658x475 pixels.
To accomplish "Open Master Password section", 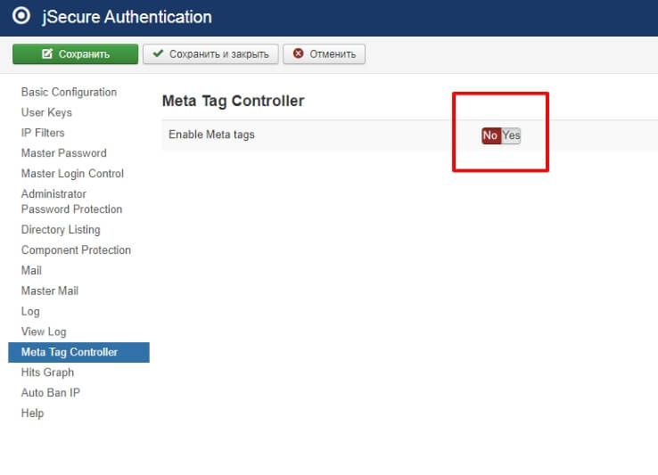I will click(64, 153).
